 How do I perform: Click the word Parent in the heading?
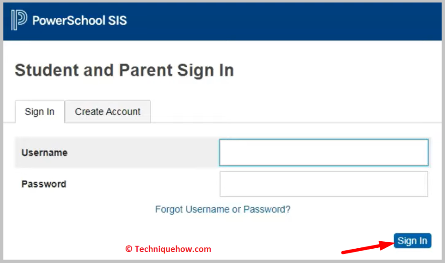146,70
